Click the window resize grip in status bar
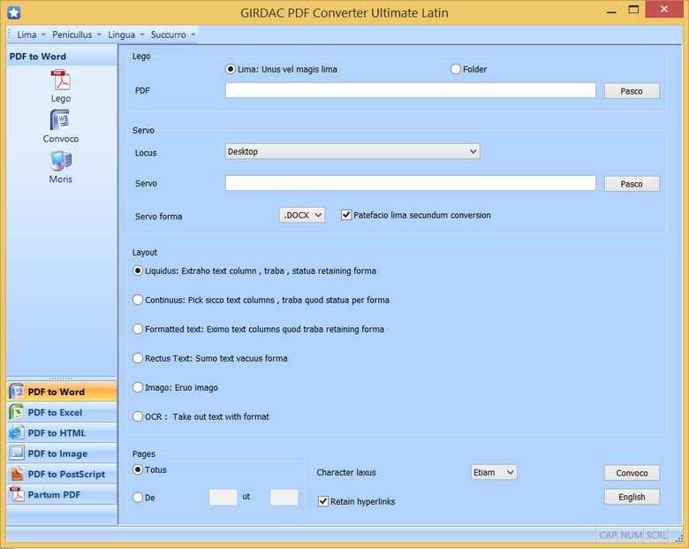The height and width of the screenshot is (549, 689). [679, 538]
